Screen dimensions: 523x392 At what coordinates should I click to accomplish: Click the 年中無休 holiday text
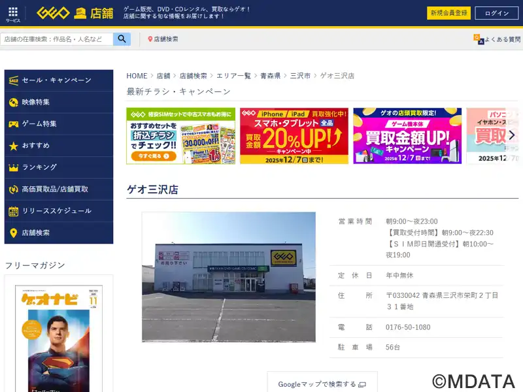(399, 275)
